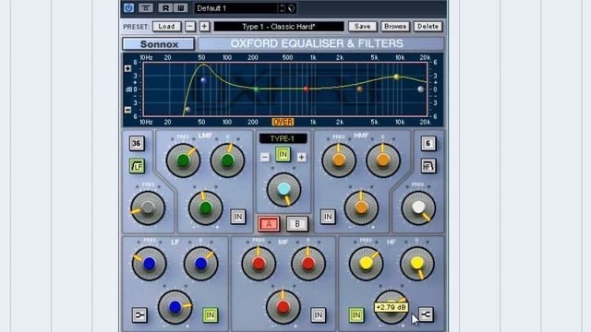Screen dimensions: 591x332
Task: Toggle the MF band IN button
Action: (318, 315)
